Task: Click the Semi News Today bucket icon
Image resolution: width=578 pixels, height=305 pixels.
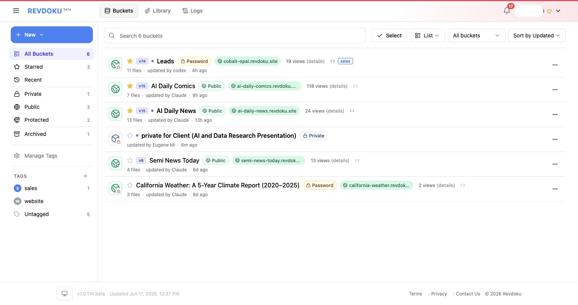Action: pos(115,163)
